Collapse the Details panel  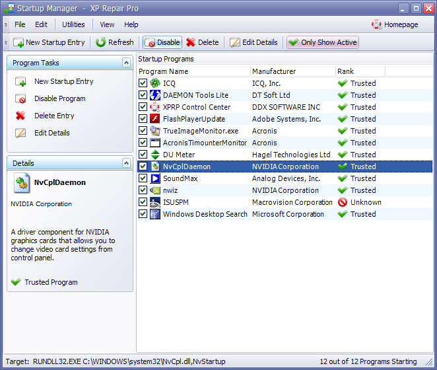tap(126, 163)
